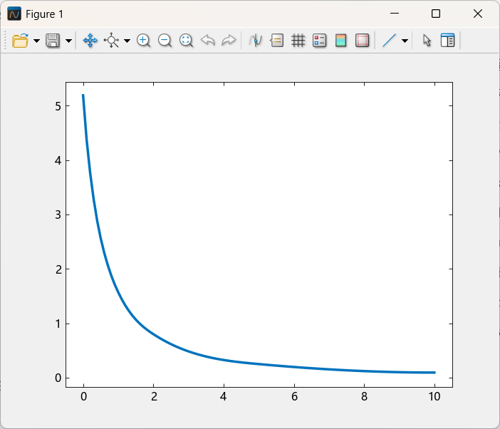Open a figure file with the folder icon
Screen dimensions: 500x429
(x=20, y=41)
